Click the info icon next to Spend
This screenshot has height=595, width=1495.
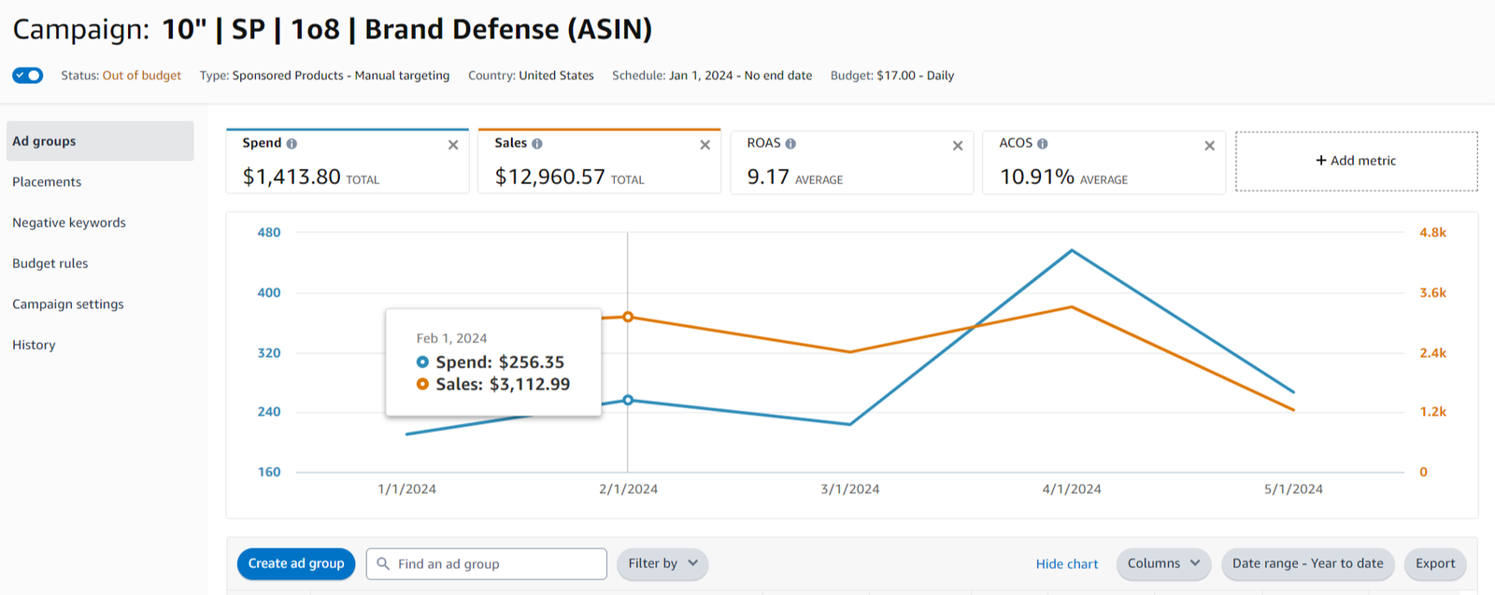(x=292, y=144)
